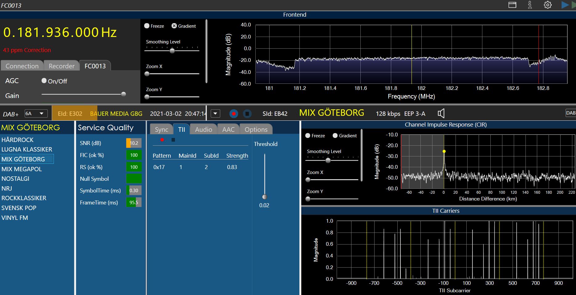This screenshot has width=576, height=295.
Task: Expand the dropdown arrow next to timestamp
Action: 215,114
